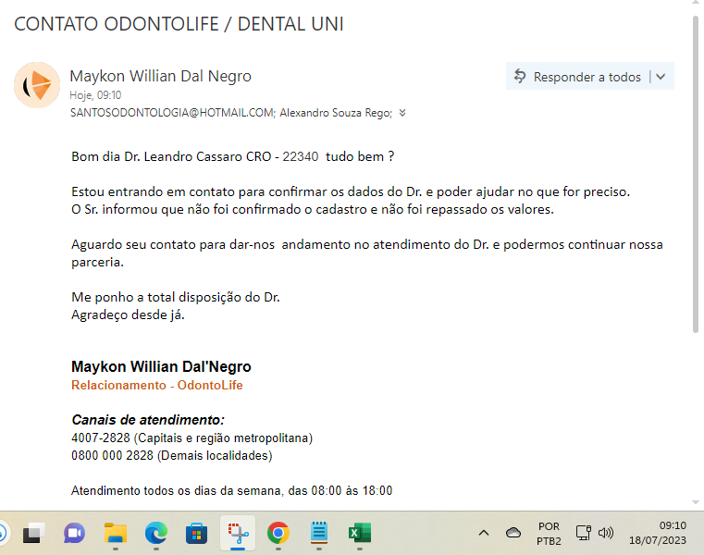Click Relacionamento - OdontoLife text
This screenshot has height=555, width=704.
tap(157, 386)
